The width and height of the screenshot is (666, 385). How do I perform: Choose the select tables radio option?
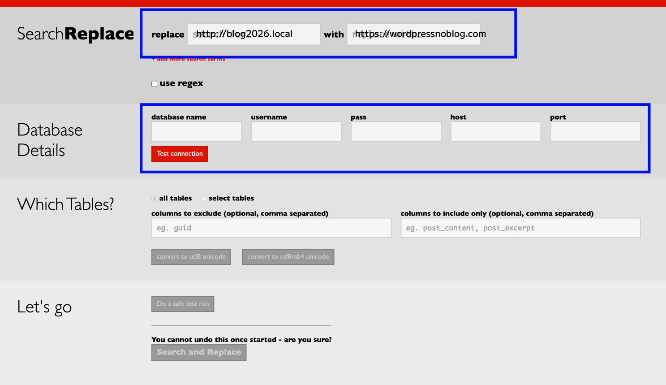[204, 199]
